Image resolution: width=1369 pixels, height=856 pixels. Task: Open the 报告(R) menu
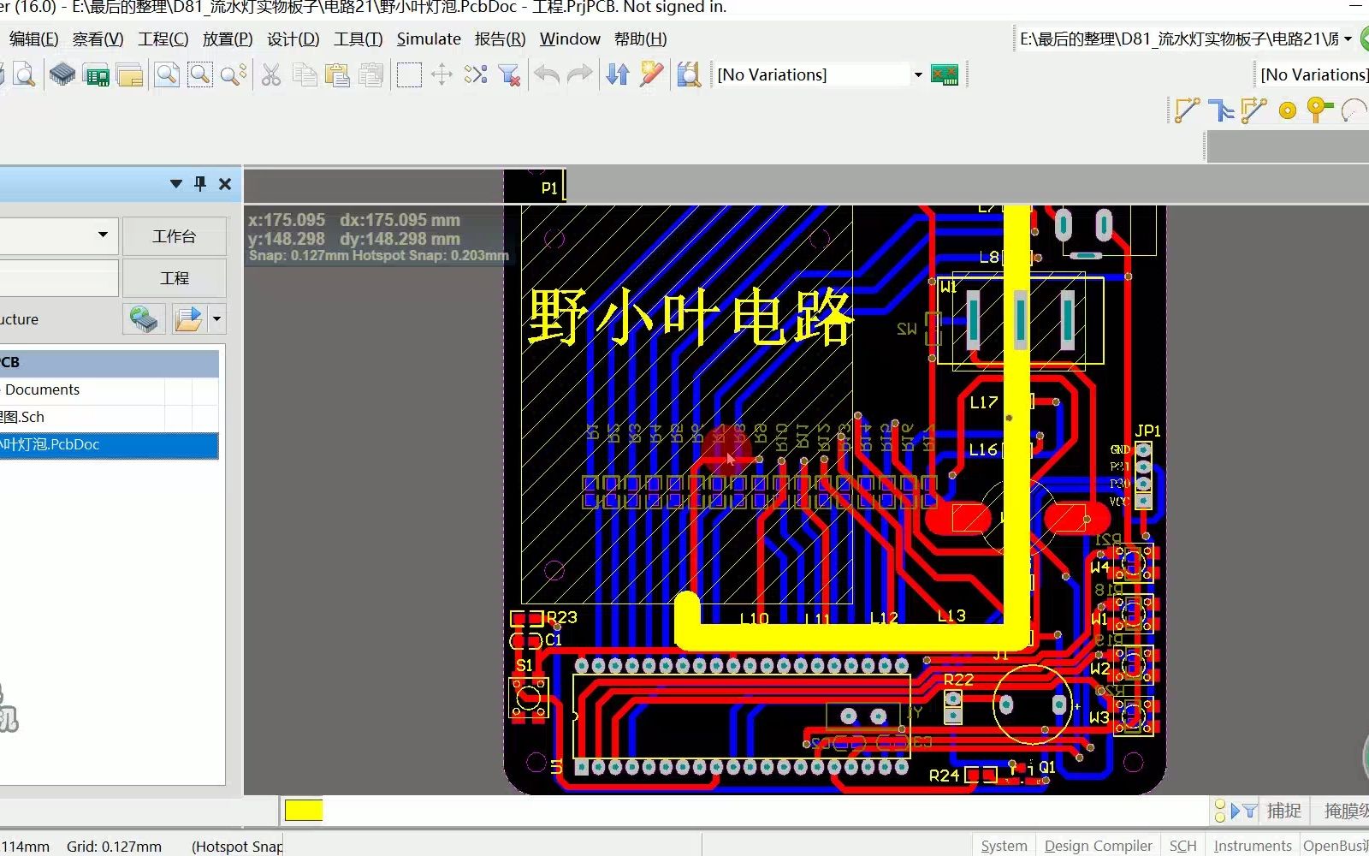(501, 39)
